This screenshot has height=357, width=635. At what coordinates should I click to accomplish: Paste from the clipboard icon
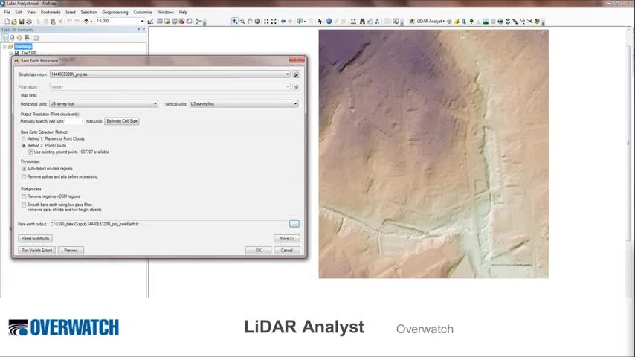click(x=53, y=21)
